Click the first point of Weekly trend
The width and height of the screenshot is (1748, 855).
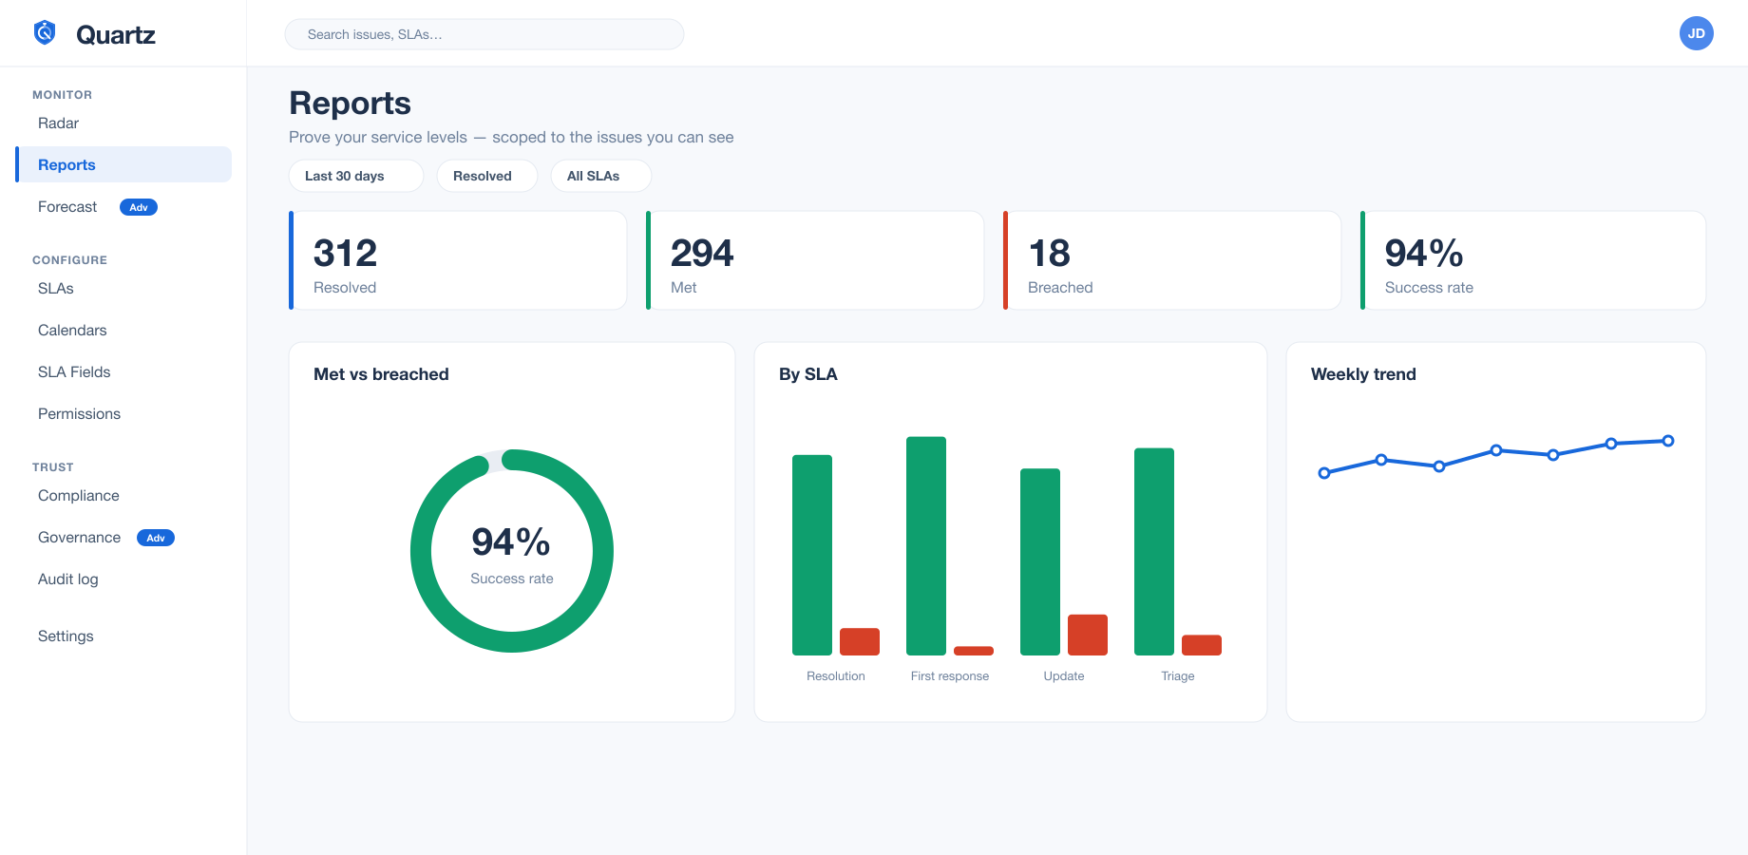1324,473
